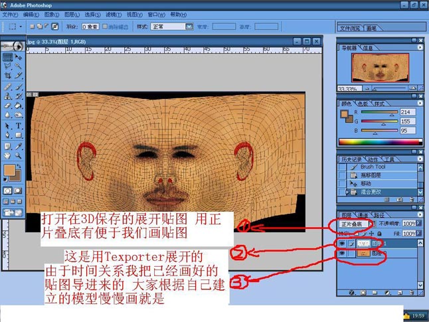Screen dimensions: 429x322
Task: Add a layer mask button
Action: (363, 293)
